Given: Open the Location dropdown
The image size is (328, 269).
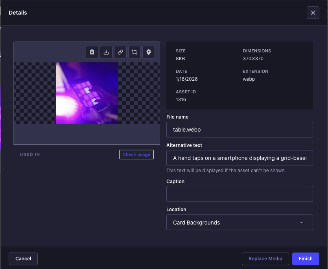Looking at the screenshot, I should pos(240,222).
